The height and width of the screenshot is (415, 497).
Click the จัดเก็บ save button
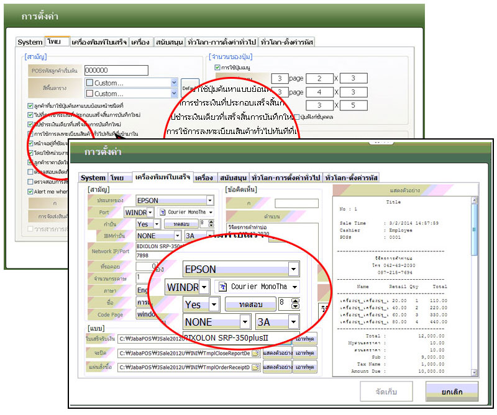[x=386, y=391]
